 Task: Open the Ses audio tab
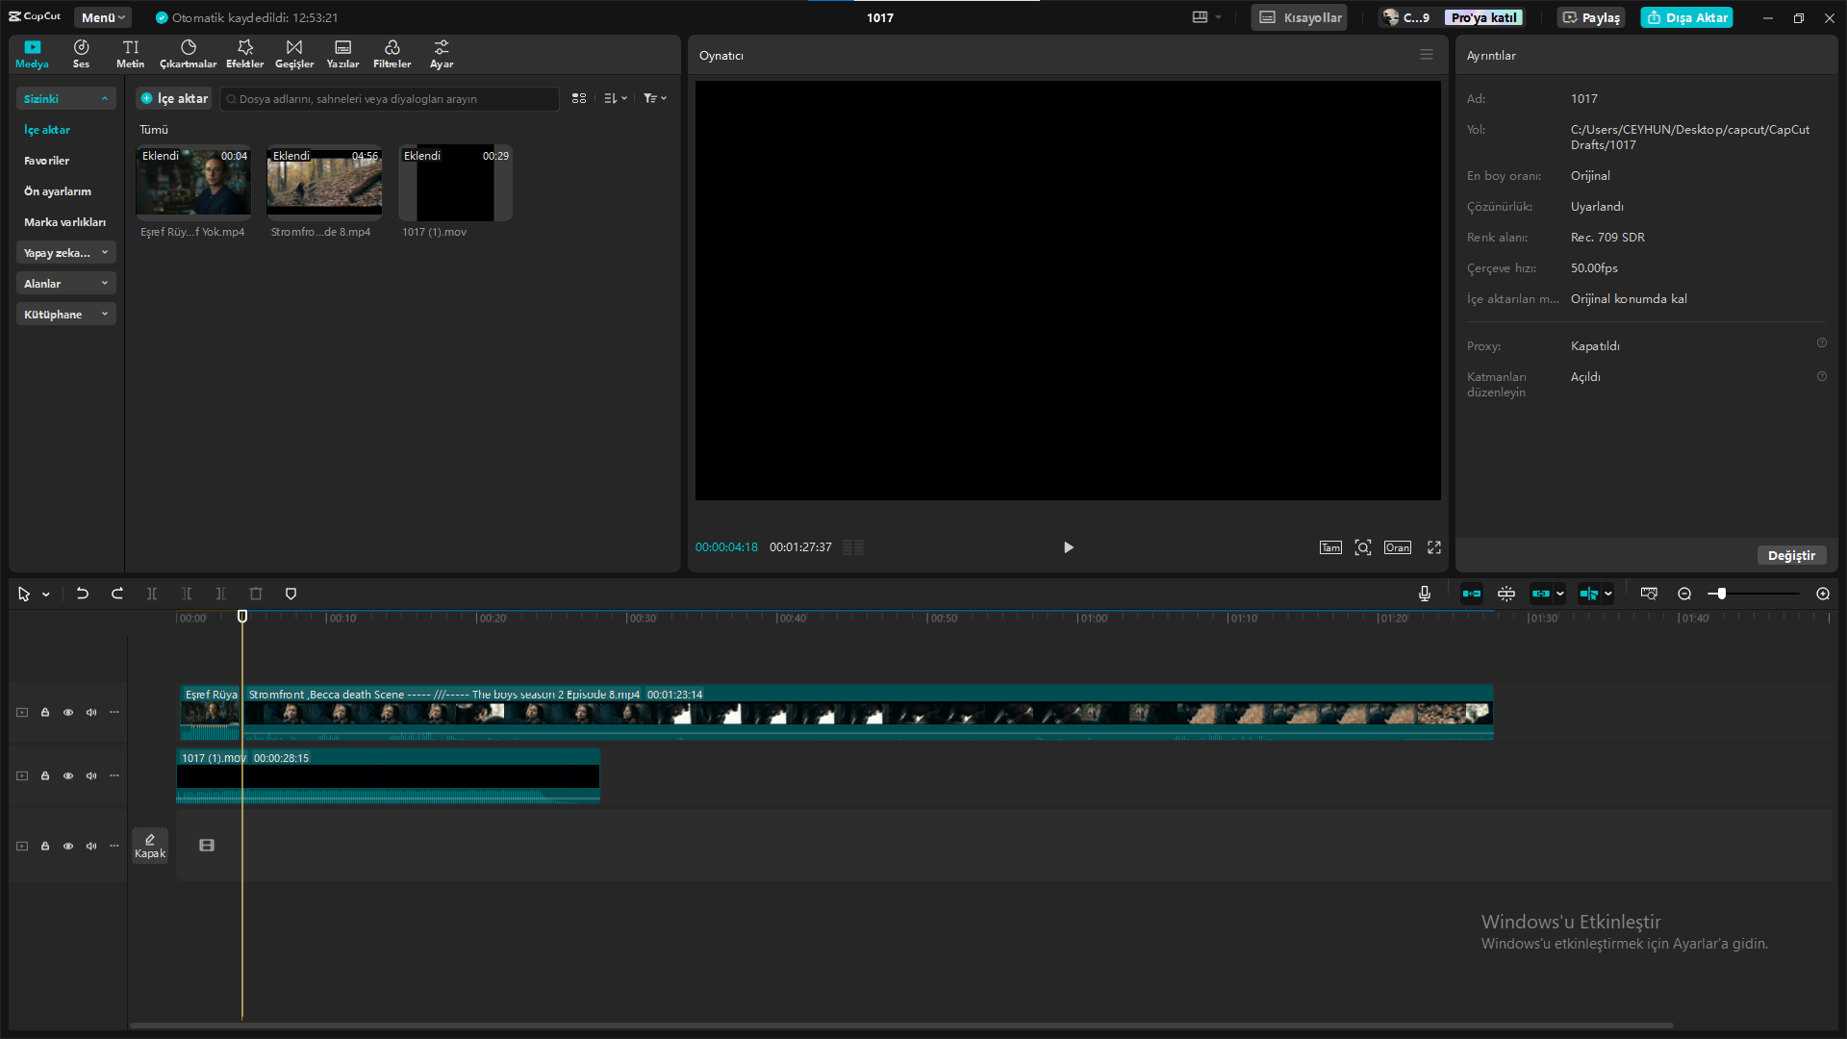pyautogui.click(x=81, y=54)
